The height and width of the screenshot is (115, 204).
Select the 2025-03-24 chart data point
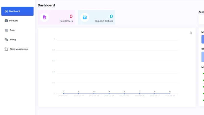109,94
